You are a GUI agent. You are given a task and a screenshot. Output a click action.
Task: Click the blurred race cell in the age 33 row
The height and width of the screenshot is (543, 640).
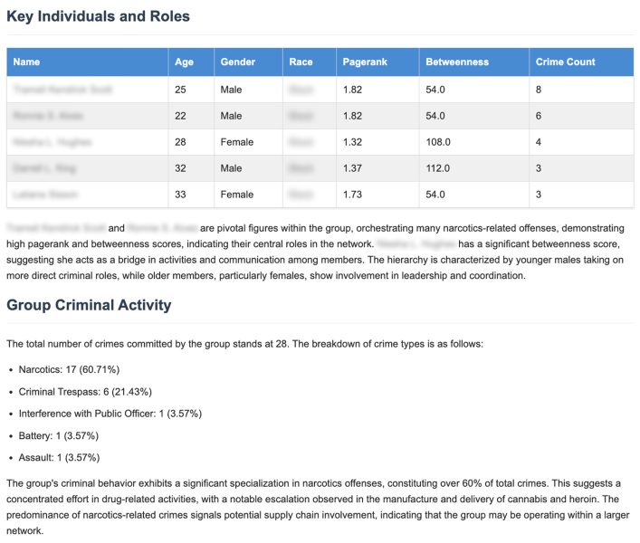(301, 195)
